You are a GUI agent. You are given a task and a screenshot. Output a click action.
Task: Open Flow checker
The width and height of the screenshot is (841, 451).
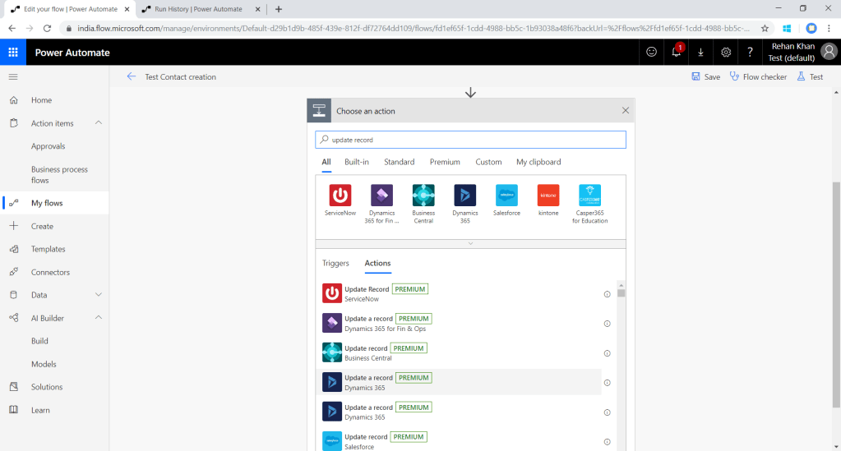[x=757, y=76]
